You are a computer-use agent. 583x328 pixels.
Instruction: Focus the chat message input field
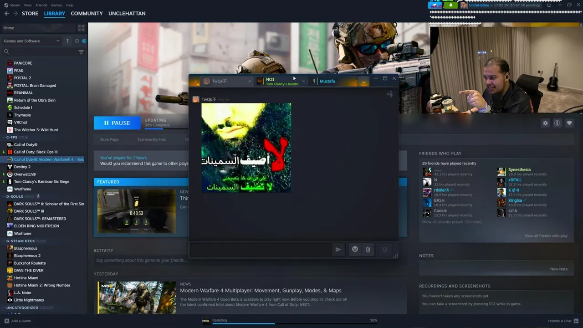pyautogui.click(x=261, y=250)
